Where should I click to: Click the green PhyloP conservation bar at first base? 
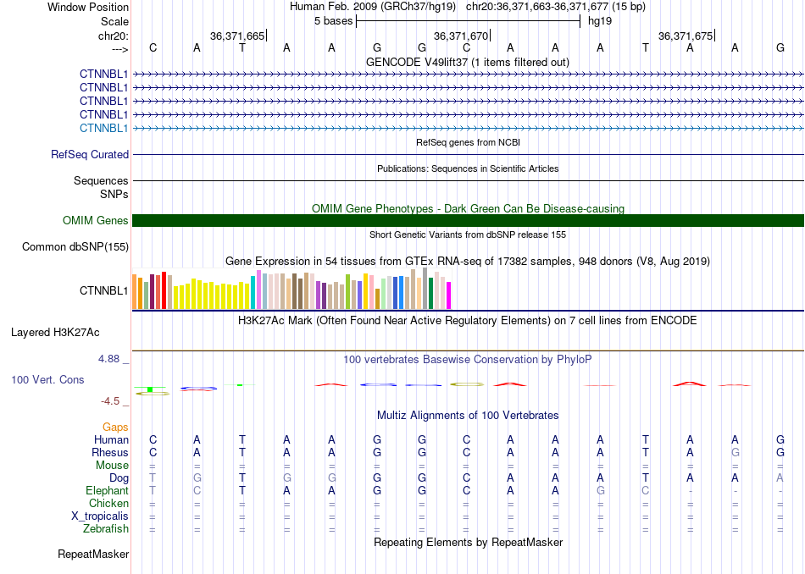(150, 389)
